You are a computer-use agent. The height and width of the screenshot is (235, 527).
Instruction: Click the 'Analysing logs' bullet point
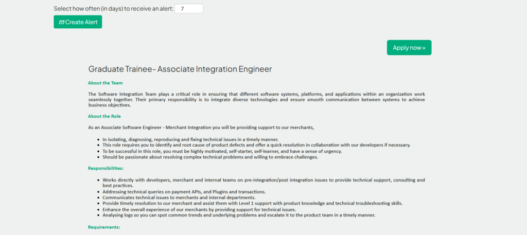point(239,215)
